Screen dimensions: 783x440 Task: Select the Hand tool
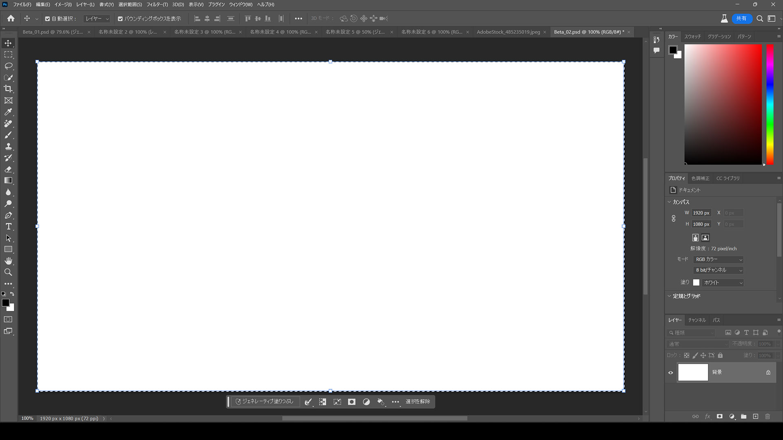(x=8, y=261)
